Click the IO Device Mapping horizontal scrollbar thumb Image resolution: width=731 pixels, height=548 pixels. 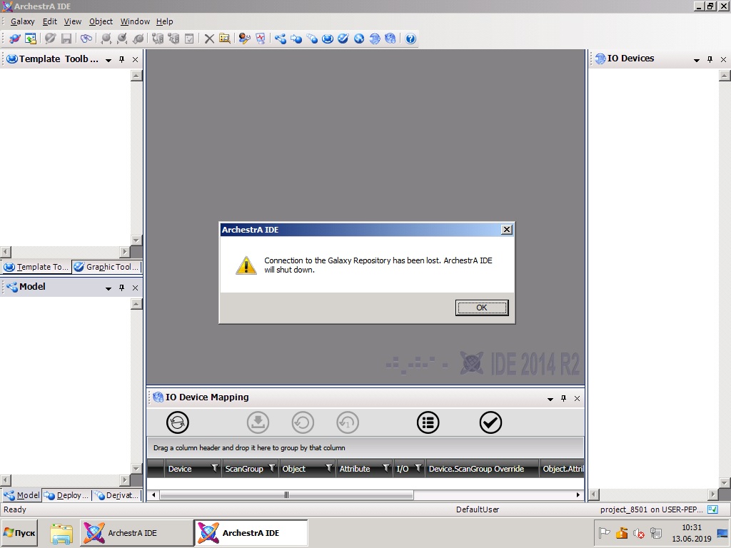click(x=286, y=495)
